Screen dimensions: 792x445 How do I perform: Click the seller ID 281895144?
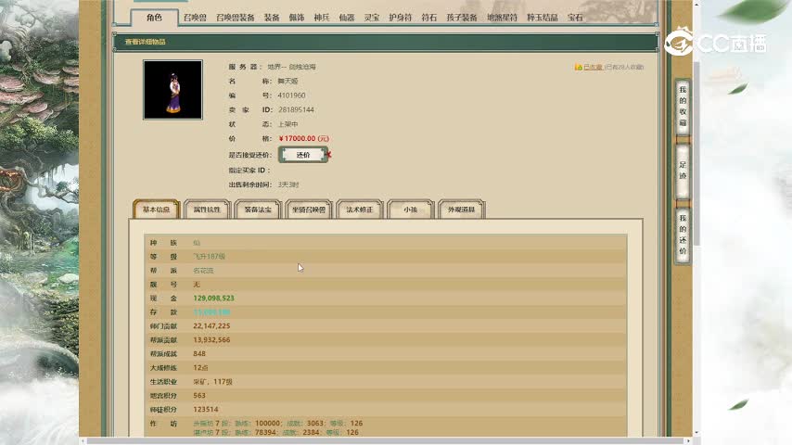(296, 109)
